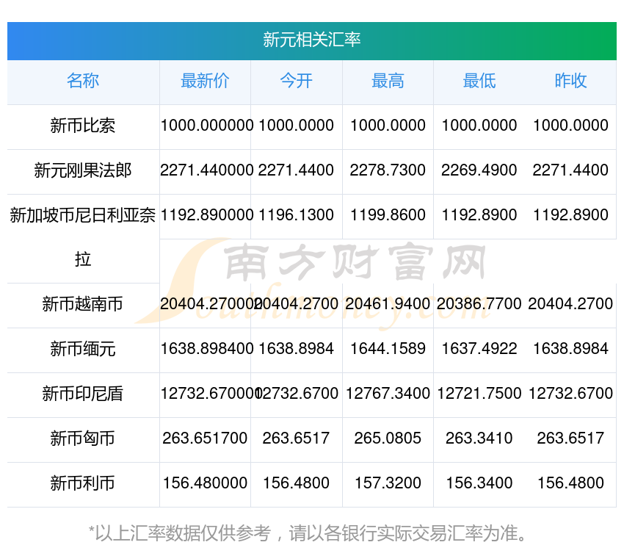Click the 新币比索 row name
Image resolution: width=624 pixels, height=556 pixels.
coord(83,126)
